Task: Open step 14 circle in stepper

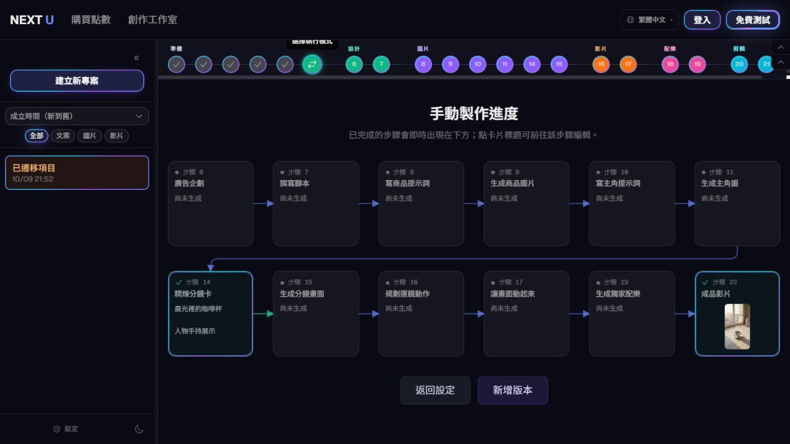Action: coord(532,64)
